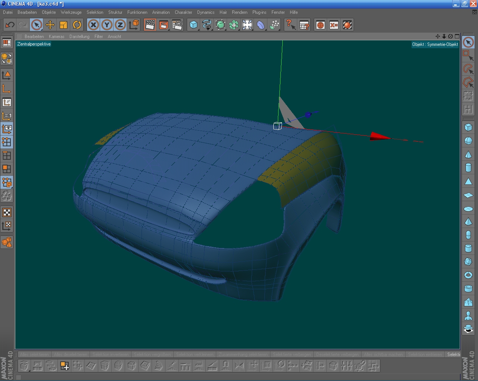The height and width of the screenshot is (381, 478).
Task: Open the viewport Darstellung menu
Action: (x=79, y=37)
